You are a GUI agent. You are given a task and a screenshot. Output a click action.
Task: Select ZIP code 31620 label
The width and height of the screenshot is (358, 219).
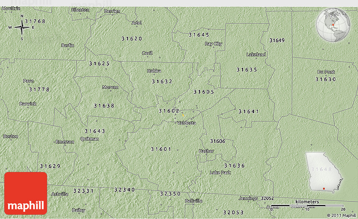click(132, 39)
